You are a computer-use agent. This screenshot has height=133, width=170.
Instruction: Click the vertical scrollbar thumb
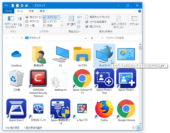point(140,48)
